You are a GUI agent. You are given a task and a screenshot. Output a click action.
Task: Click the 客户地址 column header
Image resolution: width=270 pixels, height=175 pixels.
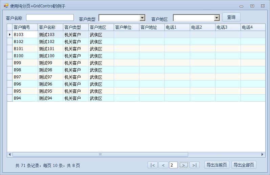click(x=152, y=27)
